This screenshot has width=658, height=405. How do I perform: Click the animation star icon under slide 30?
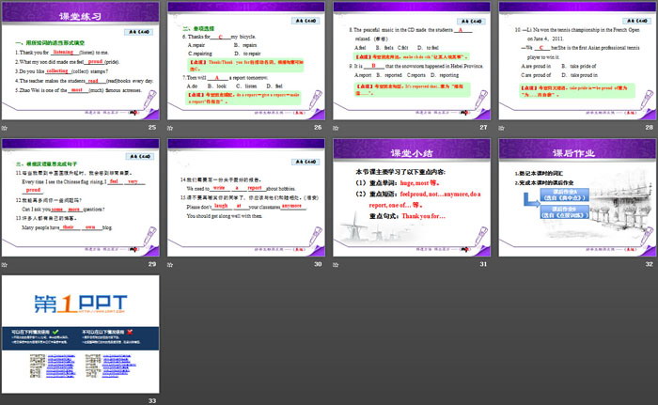tap(172, 265)
